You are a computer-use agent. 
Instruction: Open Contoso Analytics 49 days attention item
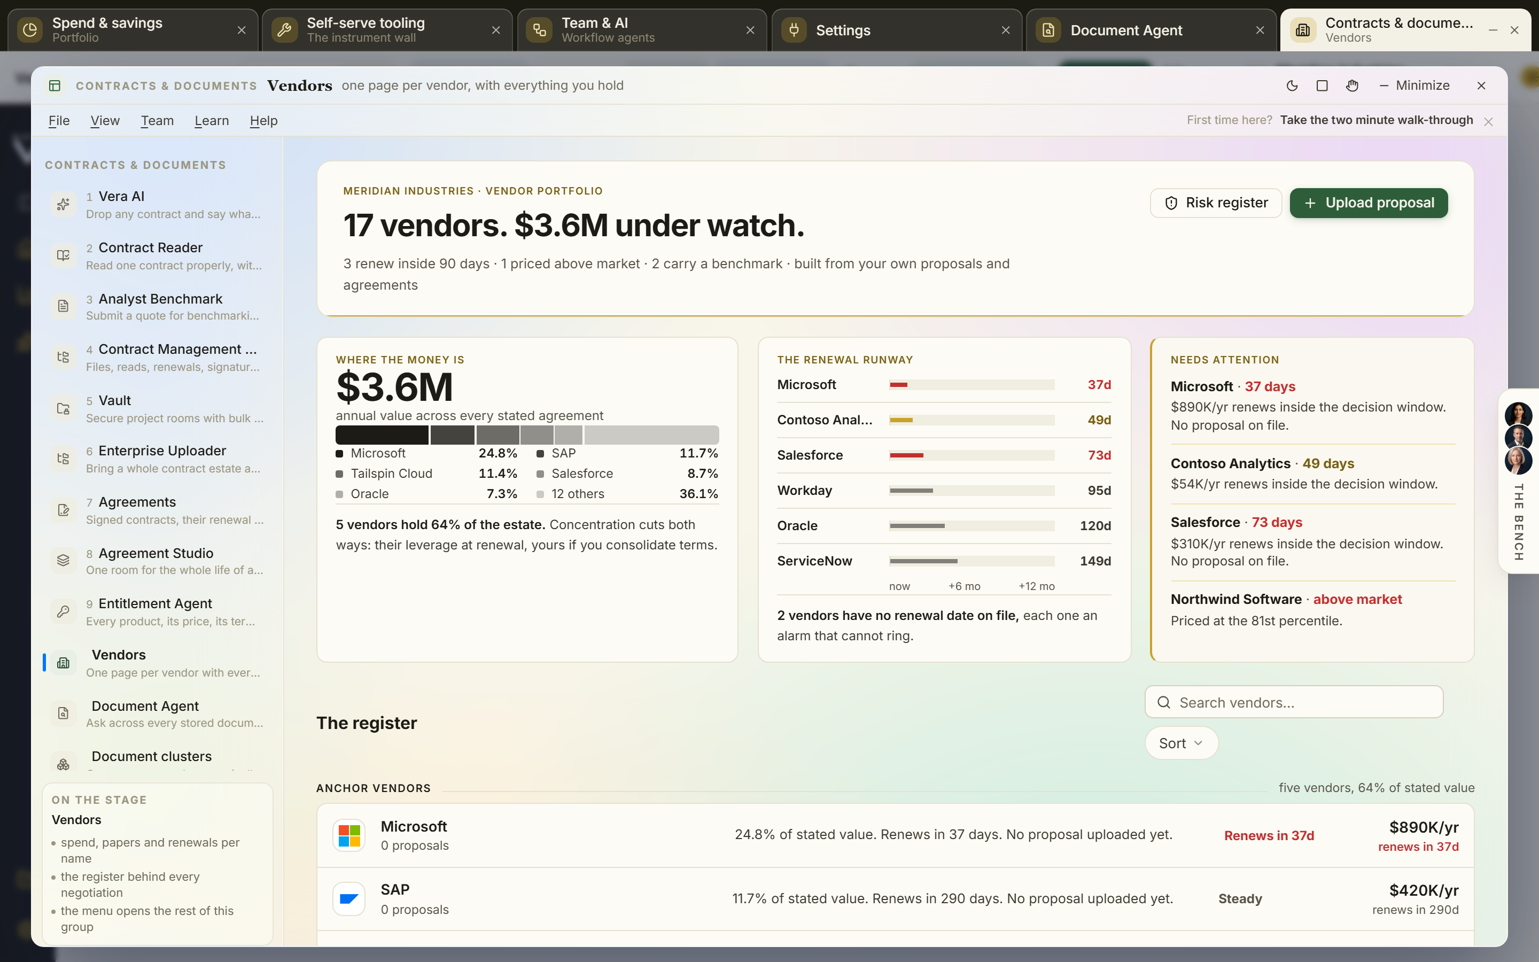click(x=1312, y=474)
